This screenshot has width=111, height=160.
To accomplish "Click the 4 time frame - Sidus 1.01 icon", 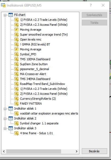I will (16, 133).
